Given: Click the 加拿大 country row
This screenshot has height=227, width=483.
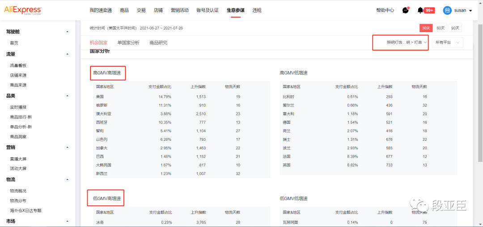Looking at the screenshot, I should point(182,148).
